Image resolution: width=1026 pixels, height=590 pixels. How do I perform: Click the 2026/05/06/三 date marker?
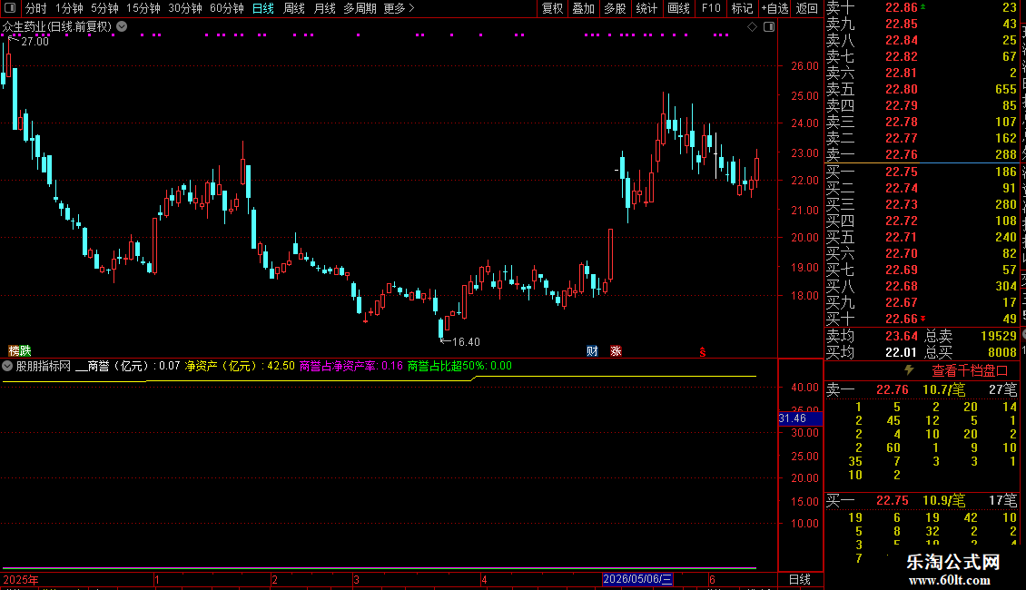click(636, 579)
